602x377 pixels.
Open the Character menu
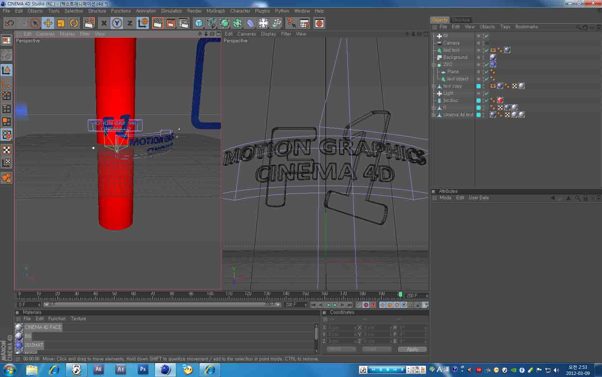click(x=240, y=11)
